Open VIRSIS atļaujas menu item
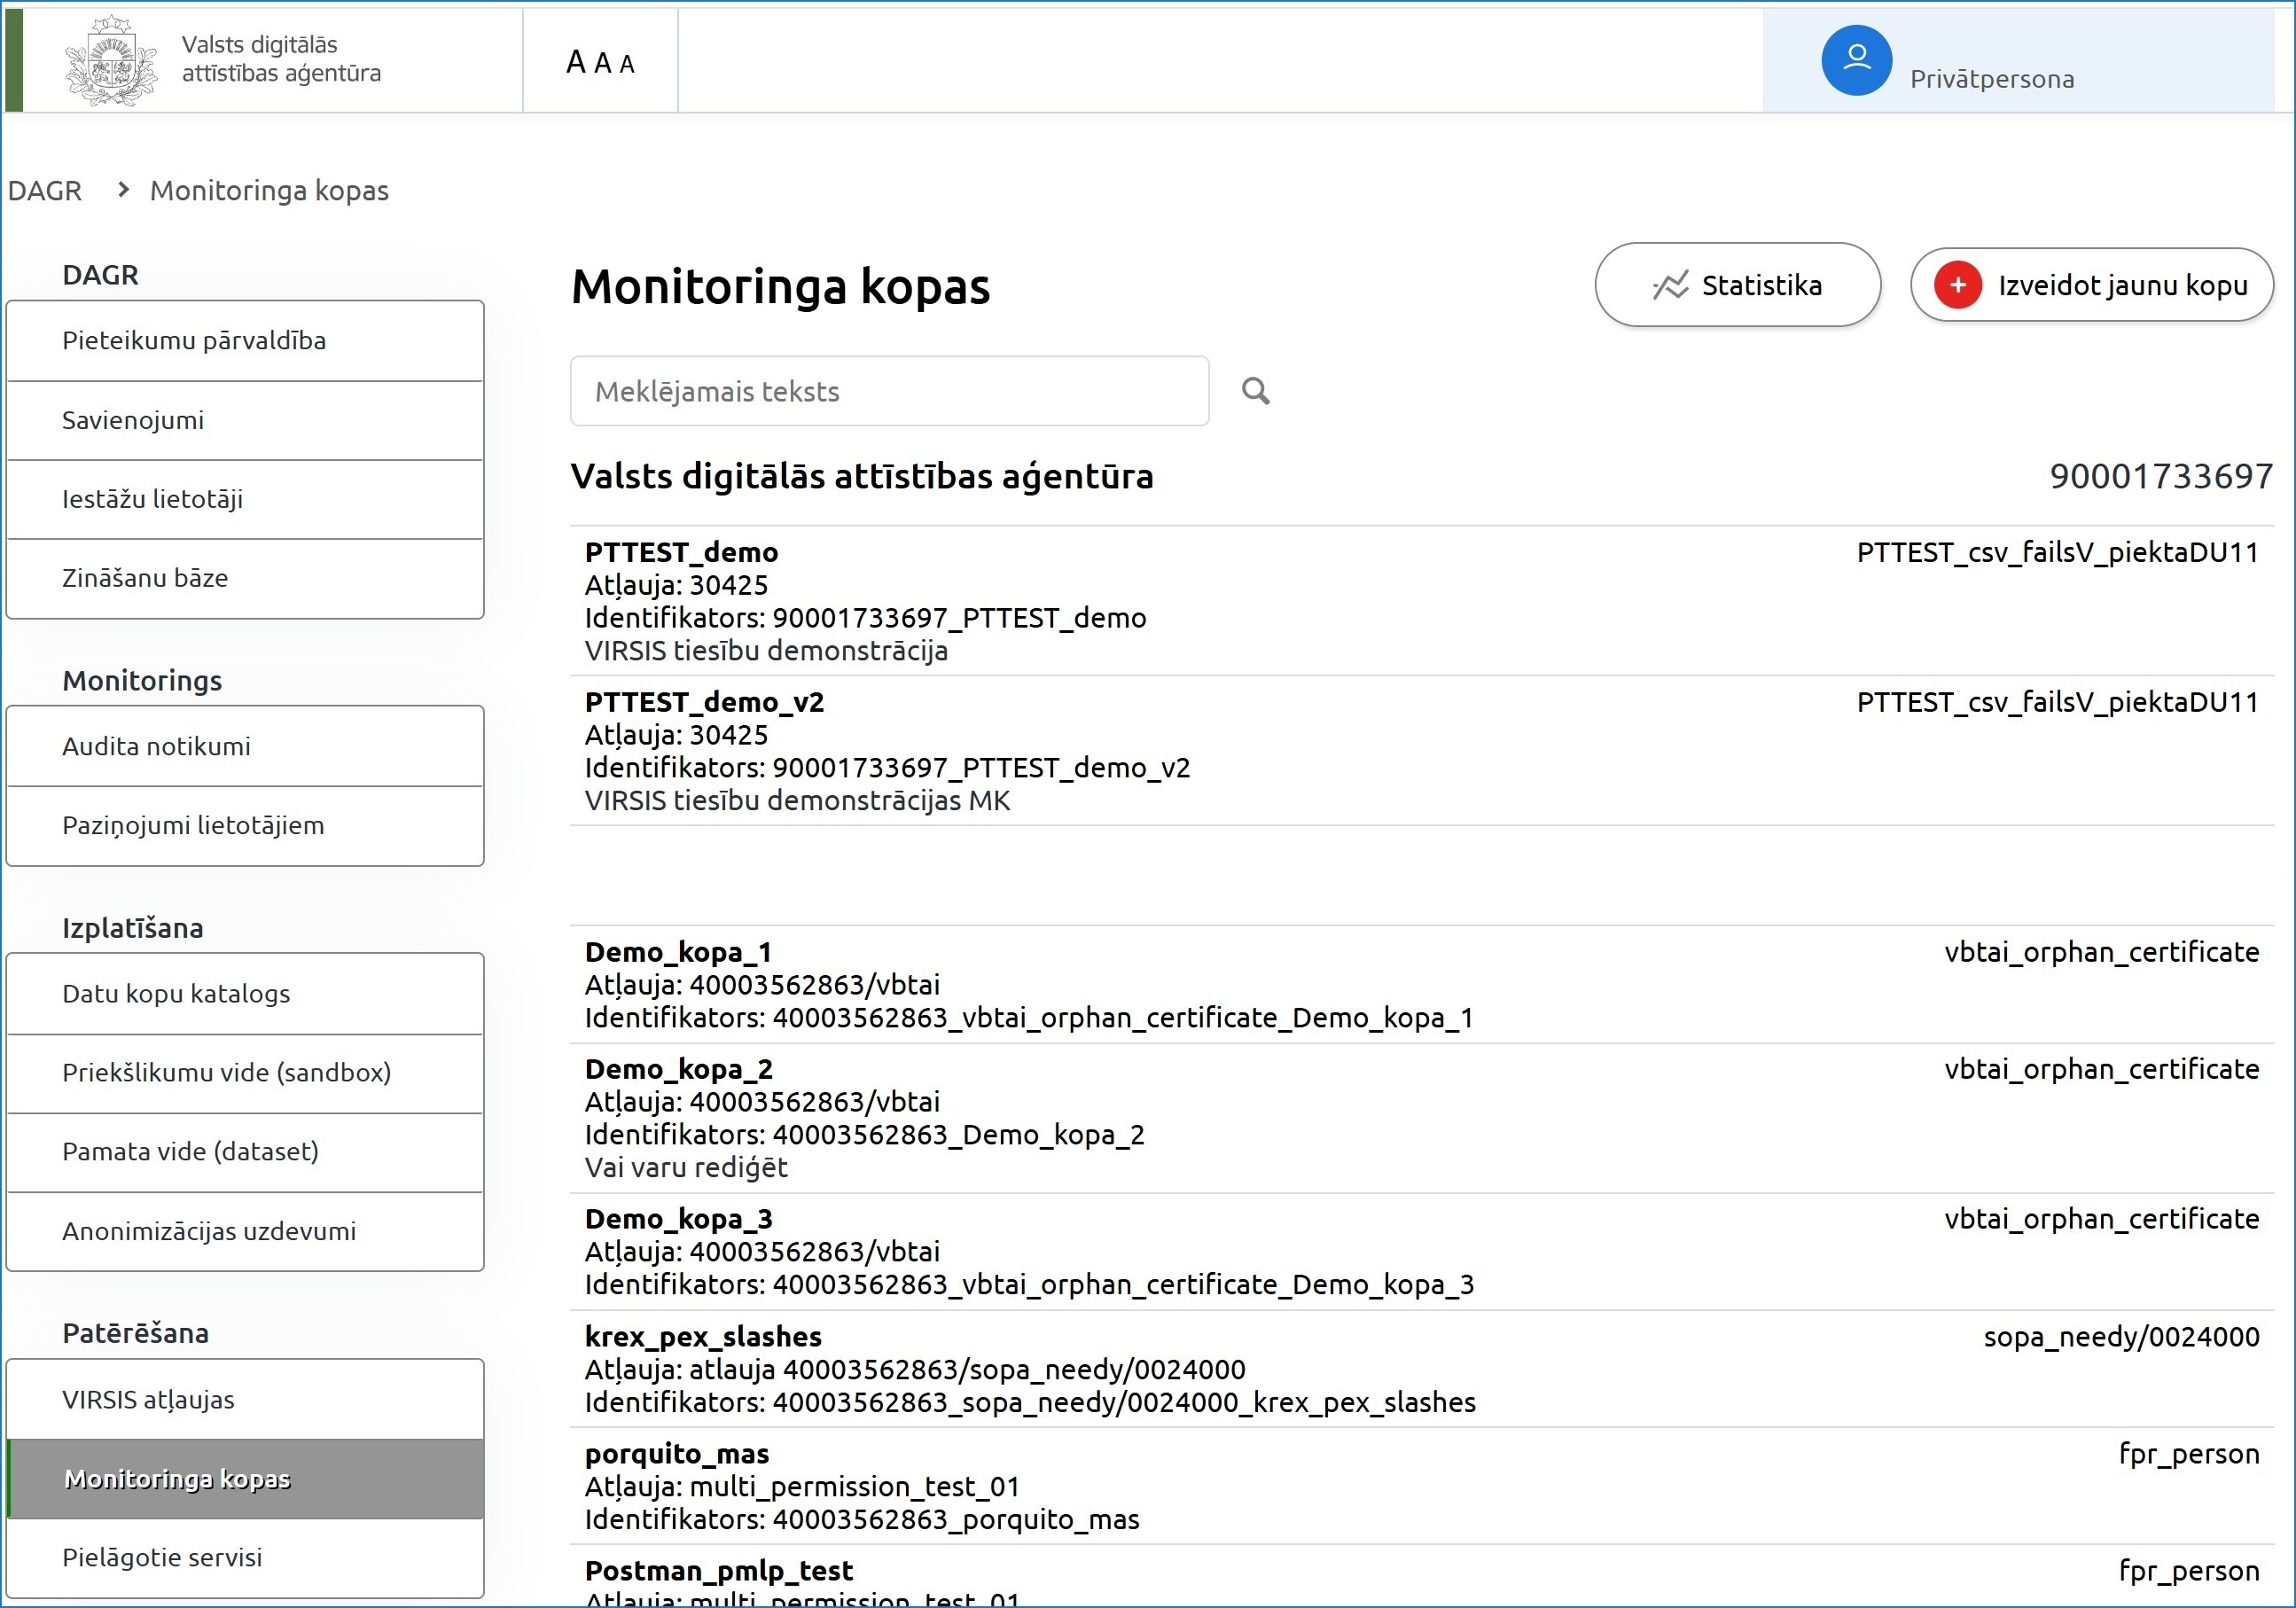Image resolution: width=2296 pixels, height=1608 pixels. 245,1400
